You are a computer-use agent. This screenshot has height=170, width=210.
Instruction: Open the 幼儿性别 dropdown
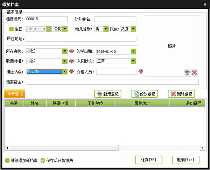[x=106, y=29]
